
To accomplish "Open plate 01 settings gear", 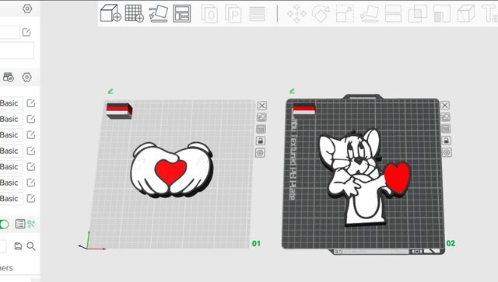I will pos(260,153).
